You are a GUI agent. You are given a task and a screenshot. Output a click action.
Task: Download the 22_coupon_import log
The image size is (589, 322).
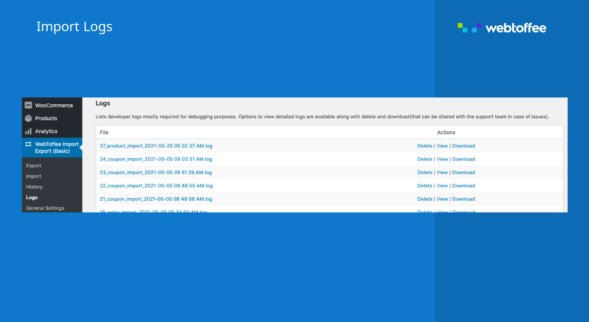coord(464,186)
